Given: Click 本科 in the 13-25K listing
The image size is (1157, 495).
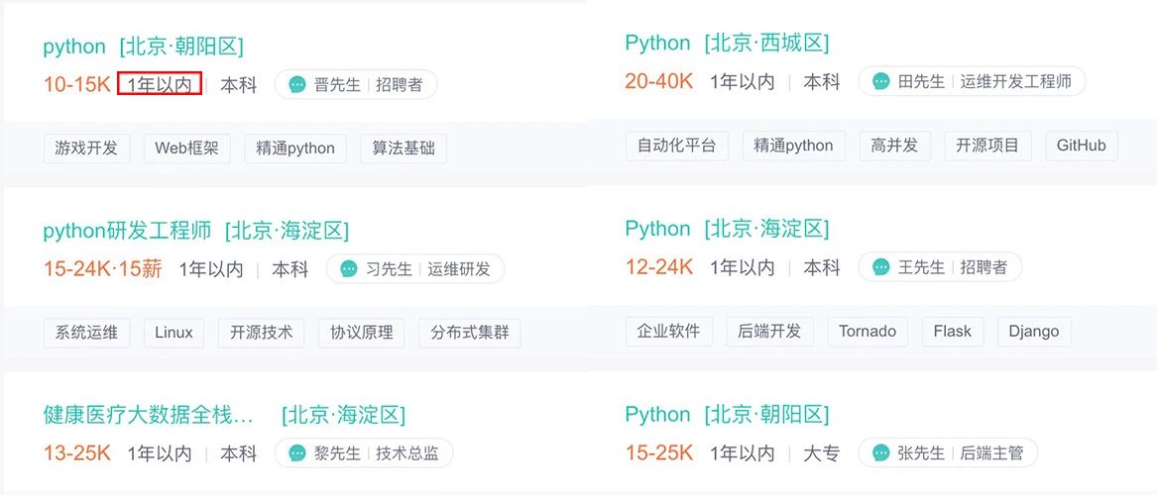Looking at the screenshot, I should [x=238, y=453].
